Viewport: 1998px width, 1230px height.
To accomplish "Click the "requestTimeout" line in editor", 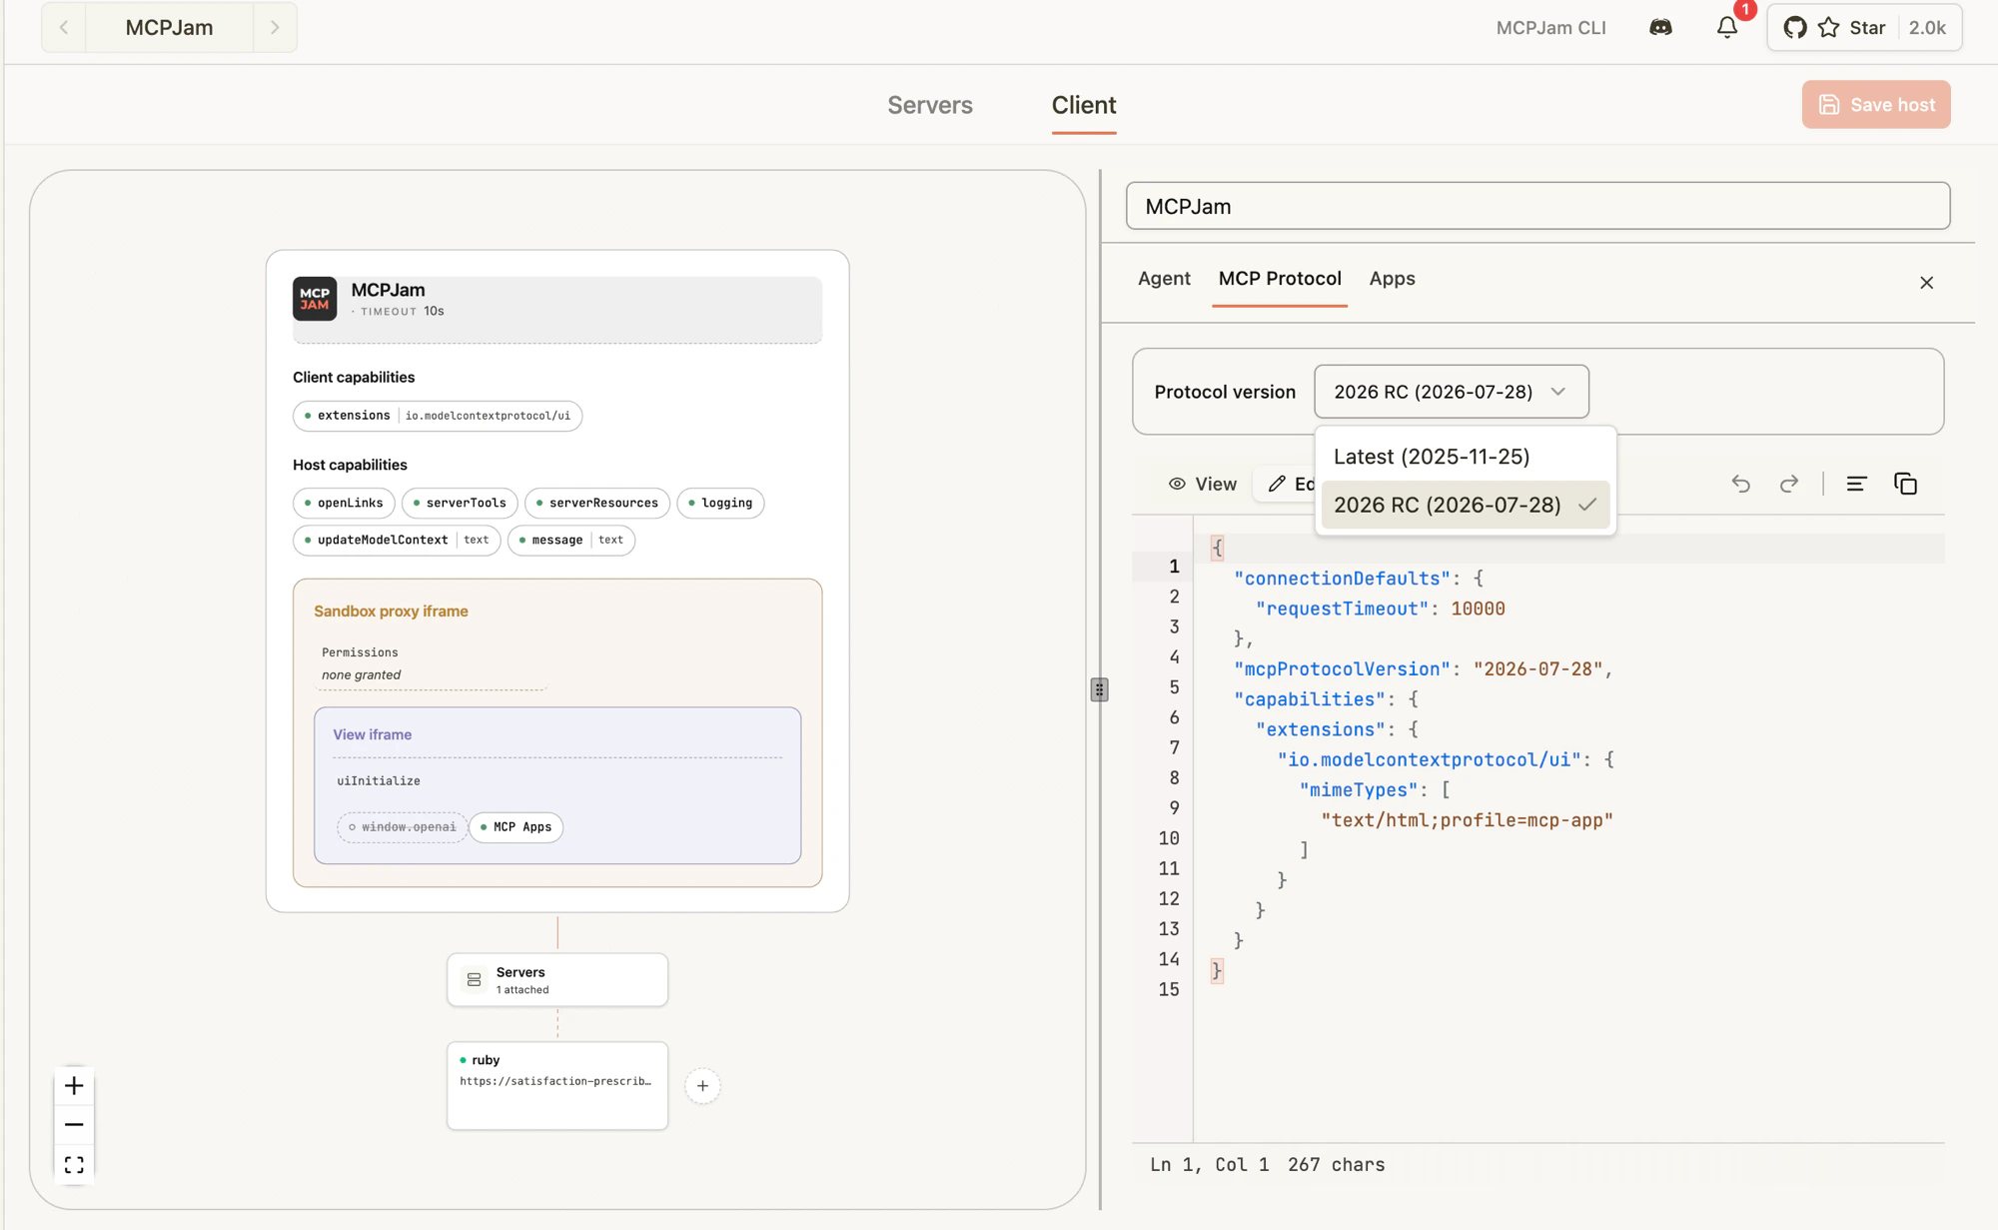I will [x=1380, y=609].
